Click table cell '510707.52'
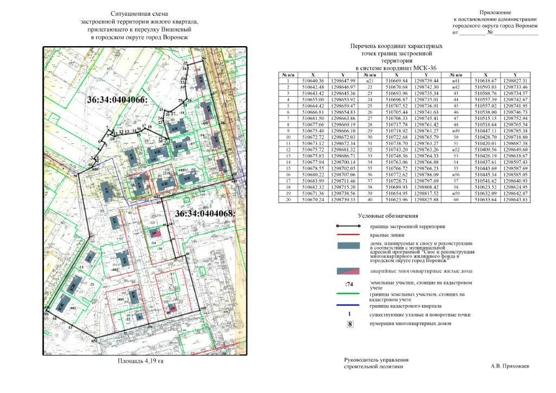 [396, 106]
